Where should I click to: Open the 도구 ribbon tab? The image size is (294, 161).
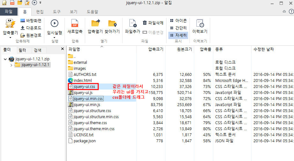57,12
